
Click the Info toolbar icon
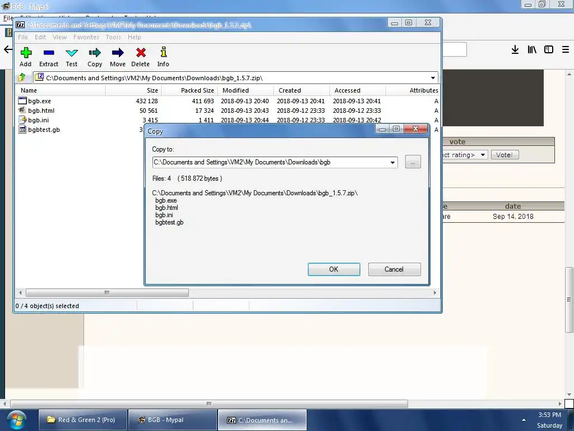(163, 52)
